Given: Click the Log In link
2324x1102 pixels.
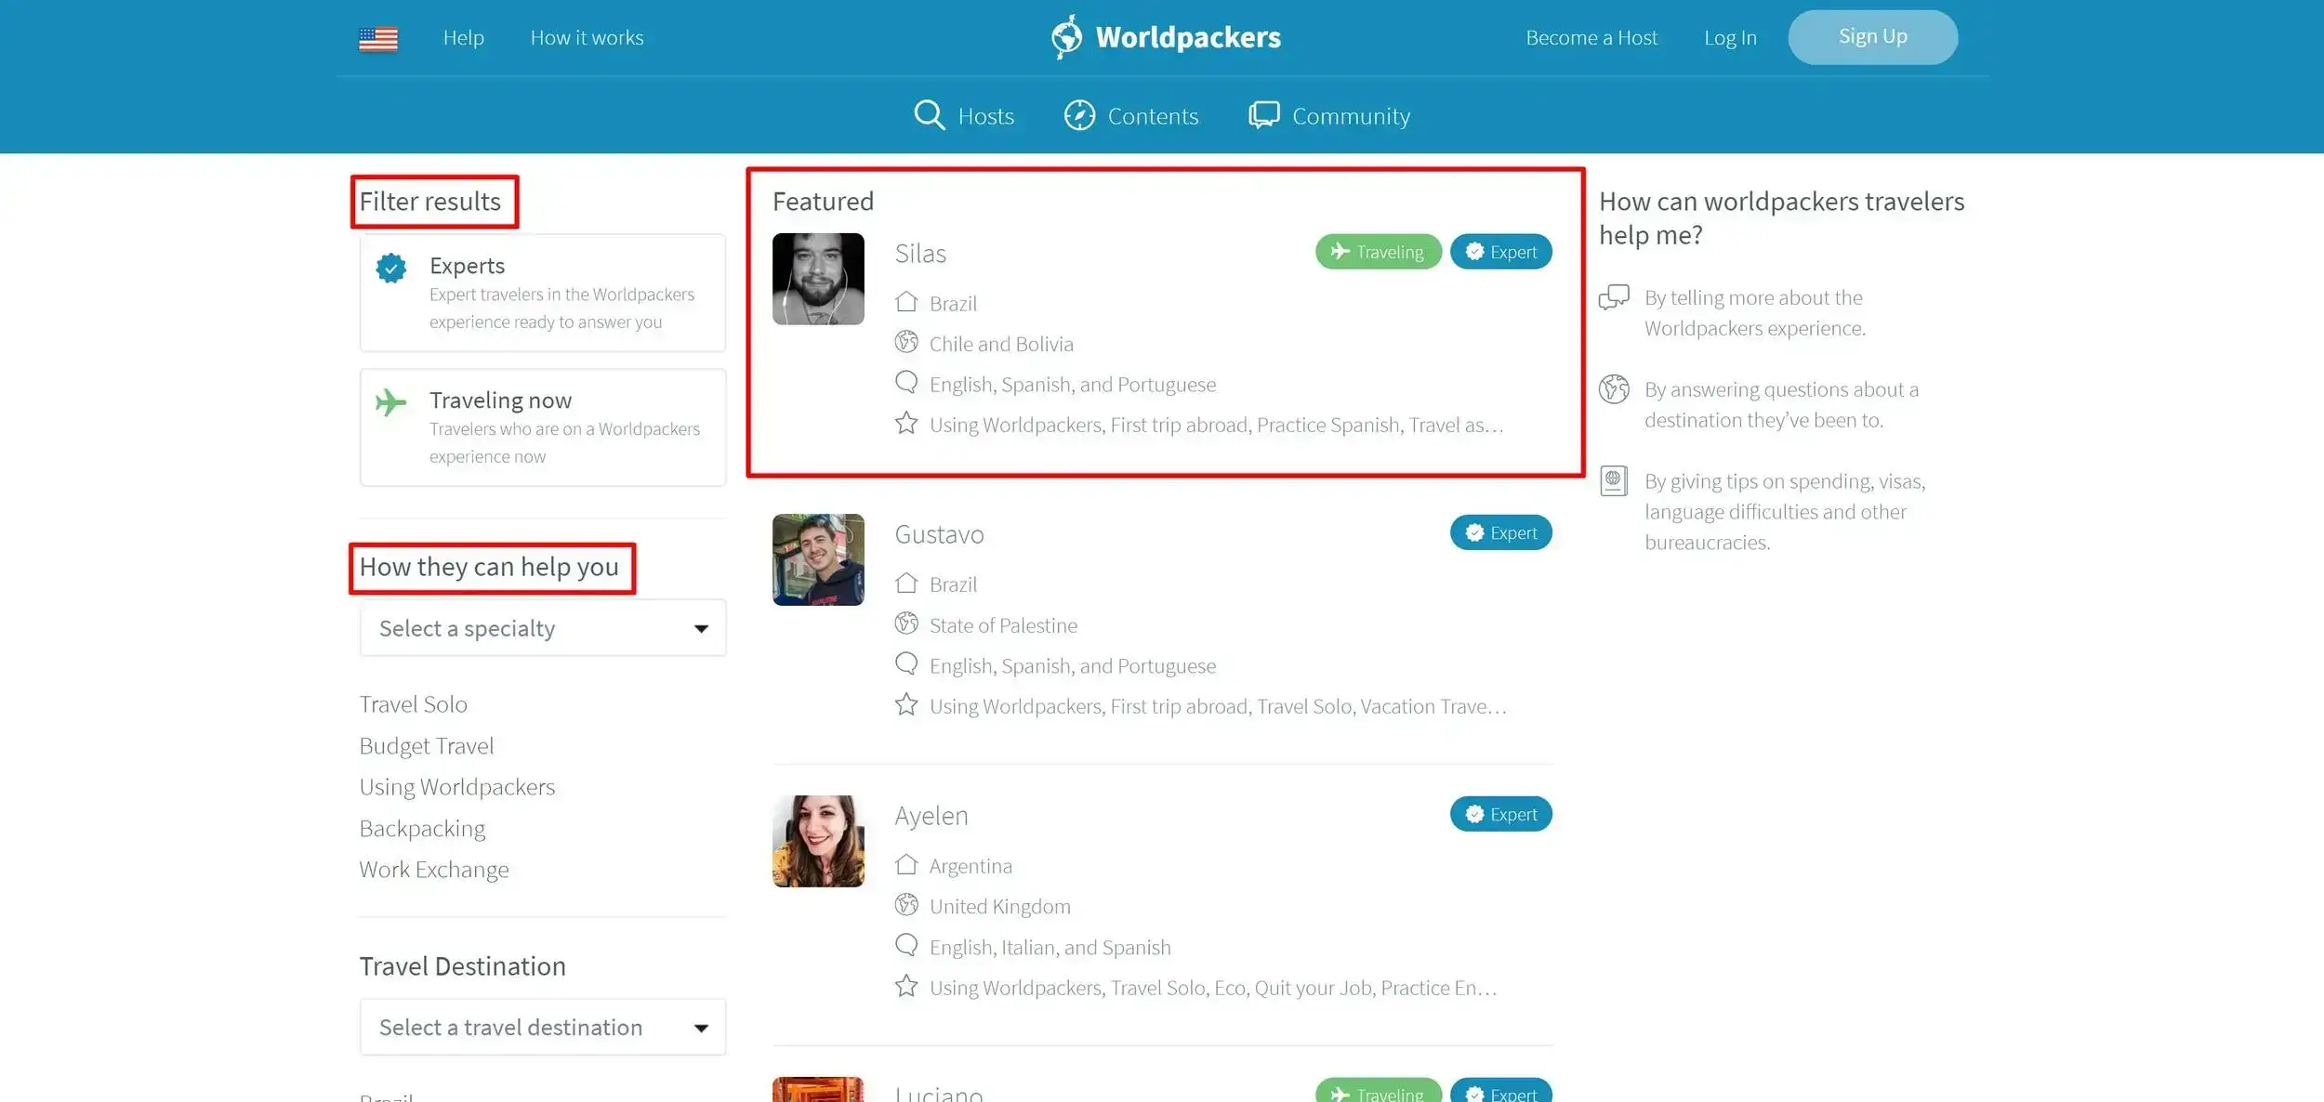Looking at the screenshot, I should (x=1730, y=38).
